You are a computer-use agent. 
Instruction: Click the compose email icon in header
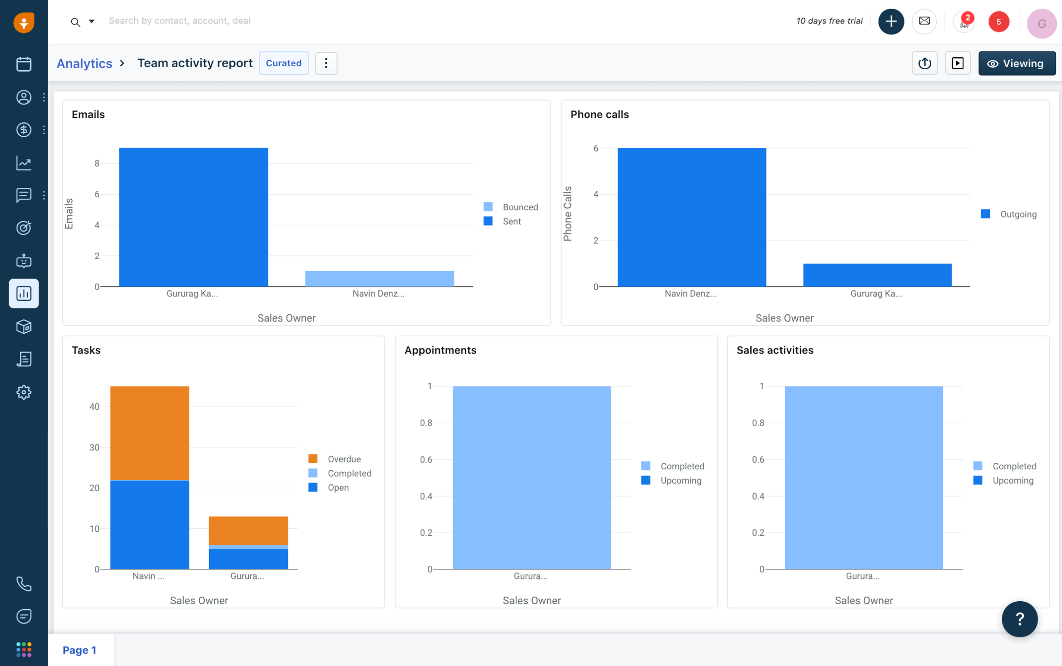(x=925, y=22)
